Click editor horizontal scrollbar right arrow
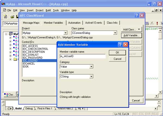This screenshot has width=163, height=116. pyautogui.click(x=156, y=96)
